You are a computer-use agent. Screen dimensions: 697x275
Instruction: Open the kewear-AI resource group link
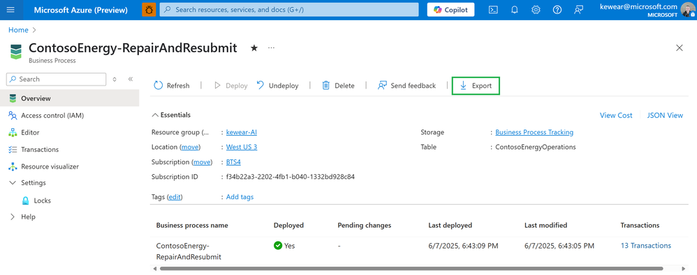coord(242,132)
